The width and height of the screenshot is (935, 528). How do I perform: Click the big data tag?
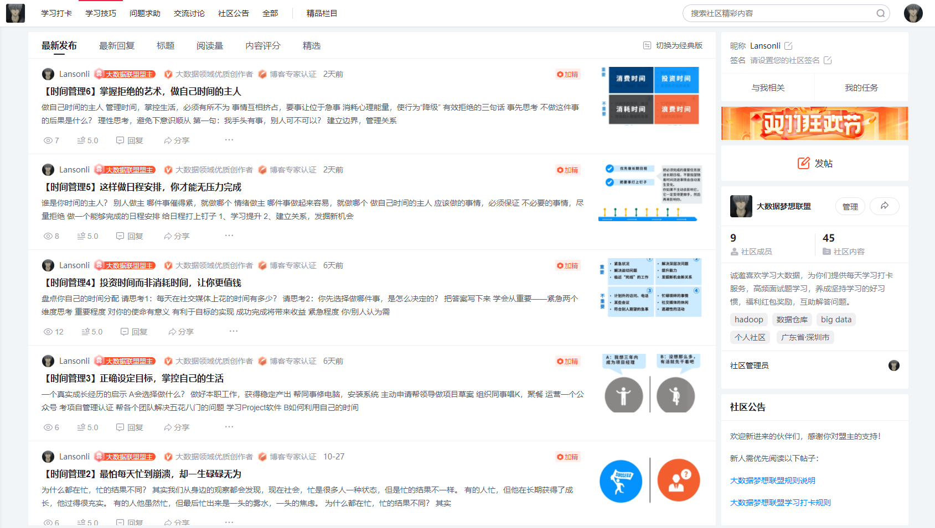tap(836, 320)
